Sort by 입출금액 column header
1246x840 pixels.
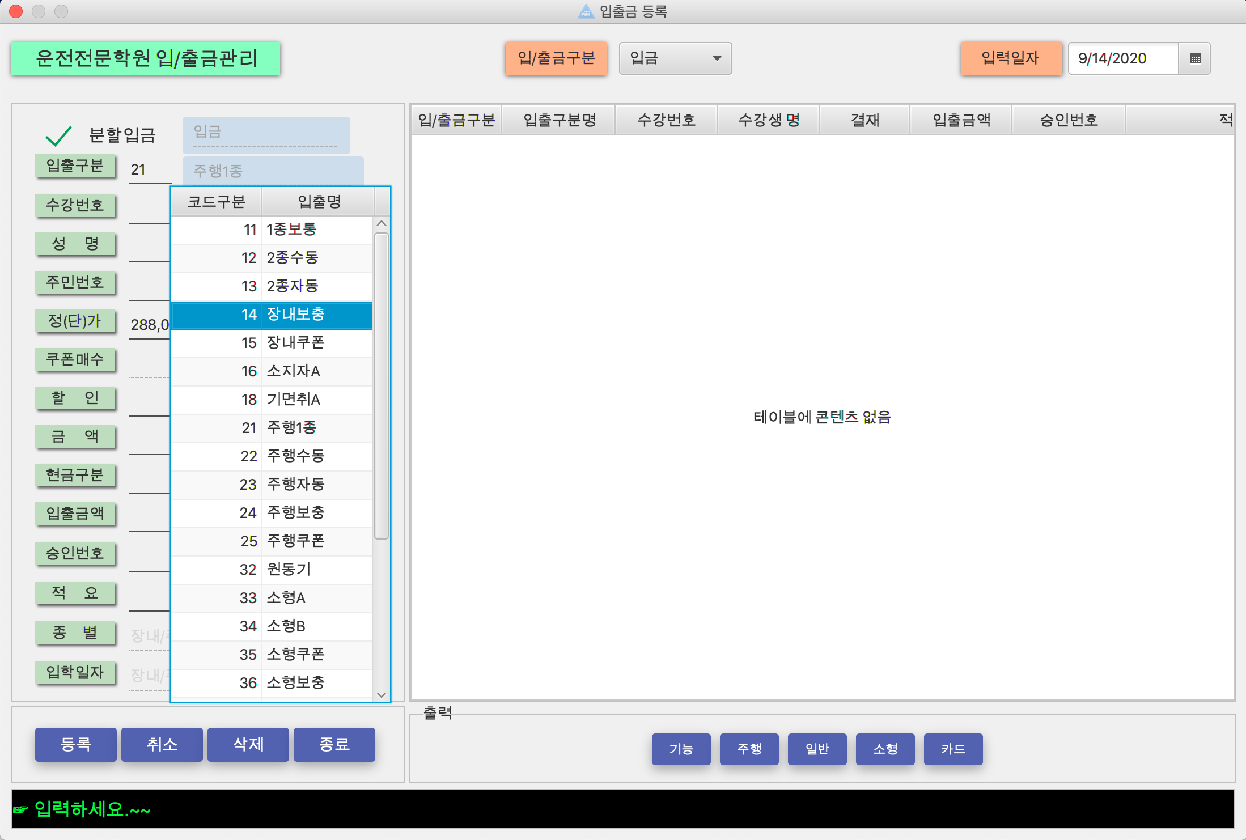[961, 120]
